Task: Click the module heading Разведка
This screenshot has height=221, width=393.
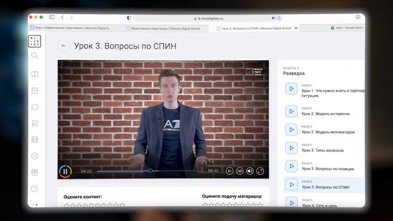Action: click(x=294, y=74)
